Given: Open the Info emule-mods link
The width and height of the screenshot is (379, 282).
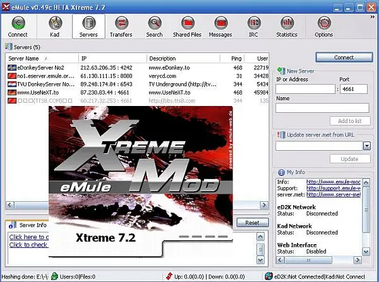Looking at the screenshot, I should [x=334, y=182].
